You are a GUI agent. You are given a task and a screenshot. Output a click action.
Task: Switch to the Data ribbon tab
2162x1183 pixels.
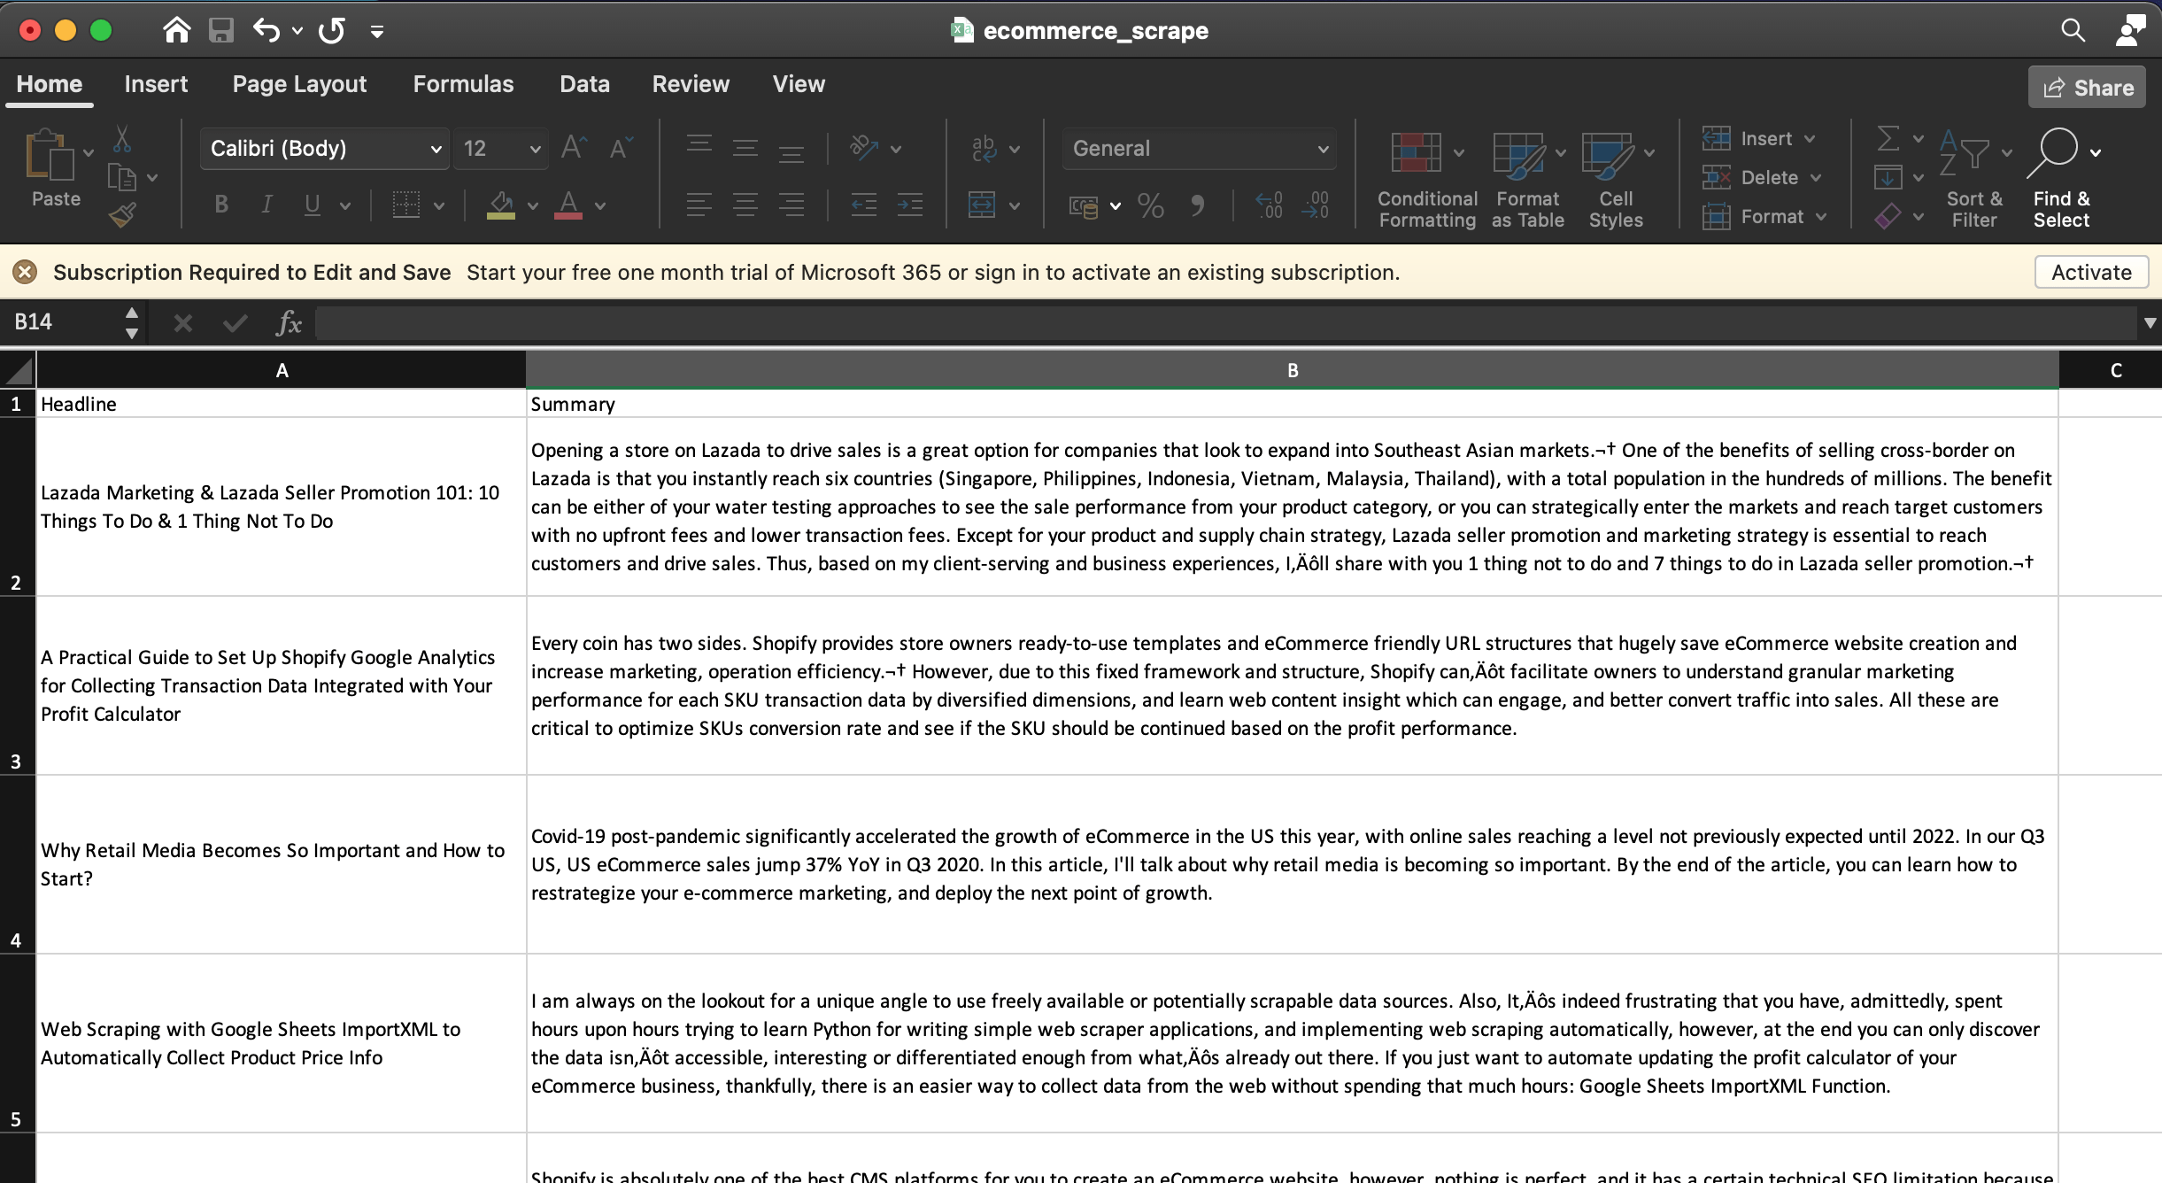(x=583, y=84)
